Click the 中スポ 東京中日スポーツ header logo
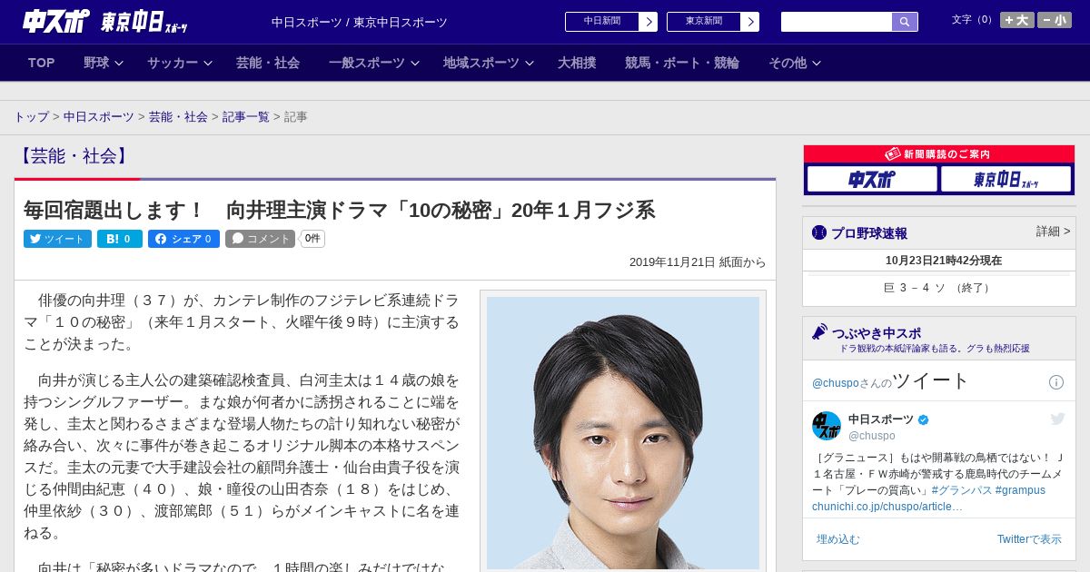The image size is (1090, 572). (x=104, y=22)
